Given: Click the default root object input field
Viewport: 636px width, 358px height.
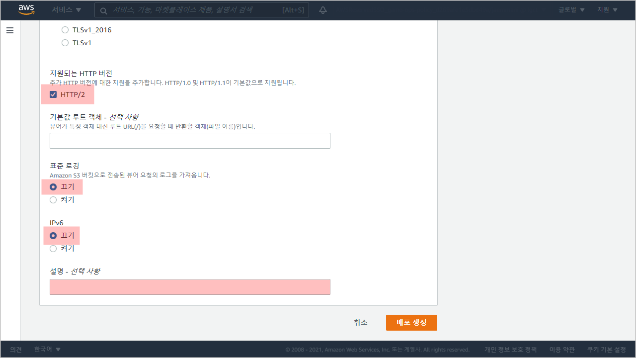Looking at the screenshot, I should click(x=190, y=141).
